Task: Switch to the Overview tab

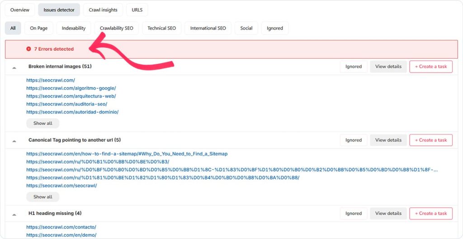Action: [x=20, y=10]
